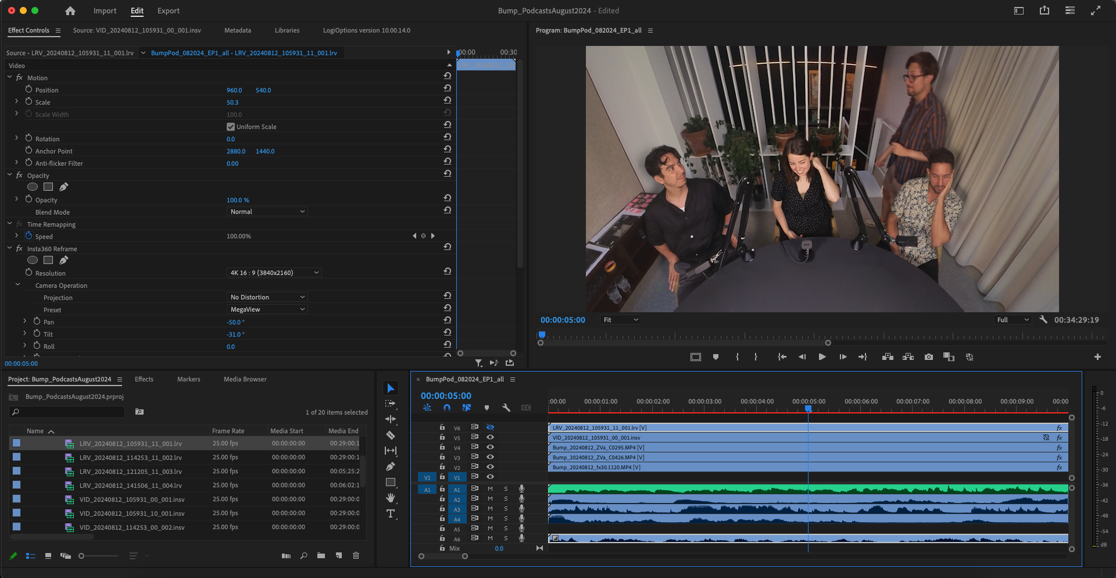Mute audio track A1
1116x578 pixels.
[490, 489]
